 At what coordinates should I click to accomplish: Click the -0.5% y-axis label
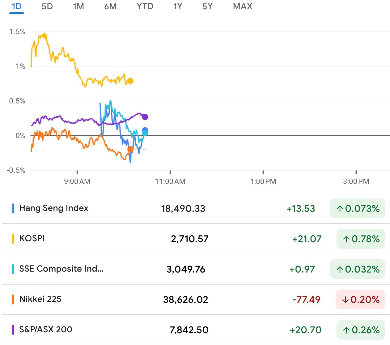coord(16,170)
